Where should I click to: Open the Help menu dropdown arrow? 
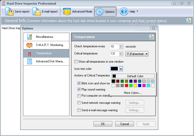(x=137, y=11)
